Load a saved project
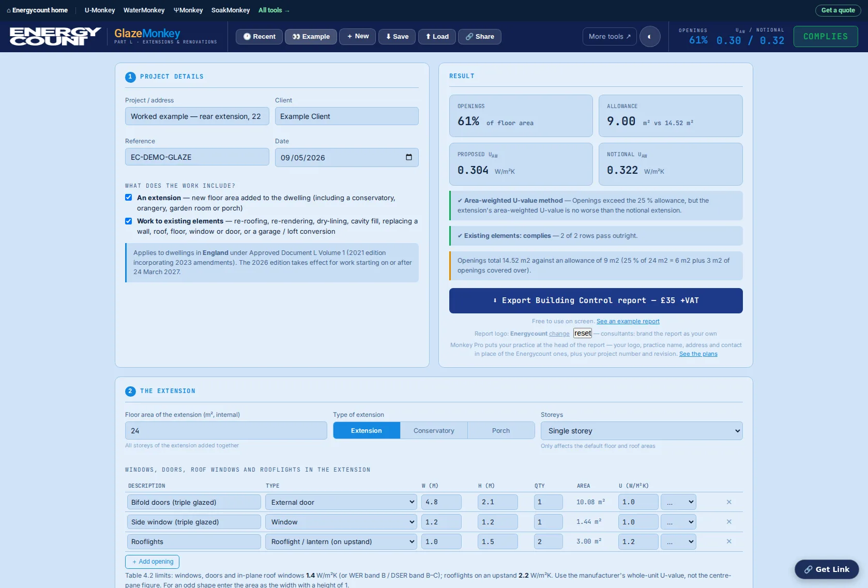 tap(437, 37)
